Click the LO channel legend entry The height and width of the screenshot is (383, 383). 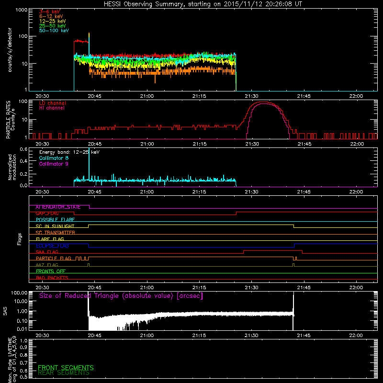(53, 103)
